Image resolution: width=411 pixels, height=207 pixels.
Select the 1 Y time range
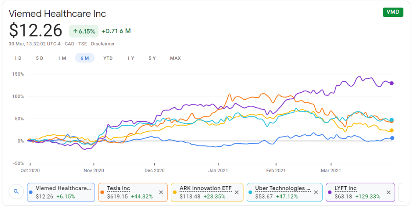coord(131,58)
